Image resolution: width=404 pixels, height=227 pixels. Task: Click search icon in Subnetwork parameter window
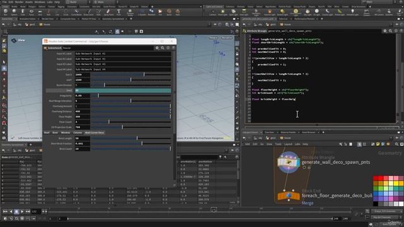163,48
